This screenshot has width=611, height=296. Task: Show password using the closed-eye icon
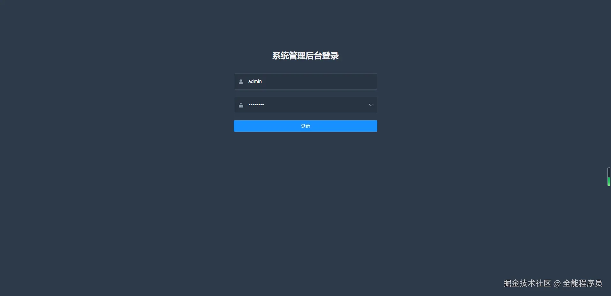pos(371,105)
